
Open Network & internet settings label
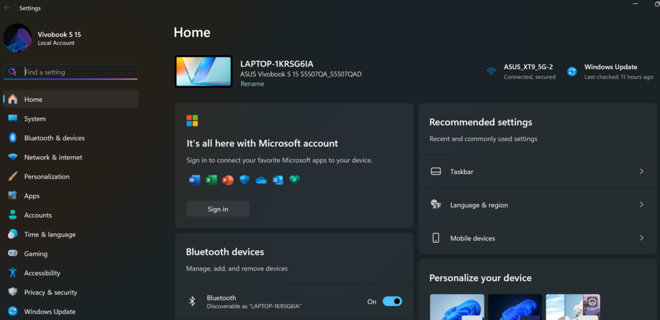click(x=53, y=157)
